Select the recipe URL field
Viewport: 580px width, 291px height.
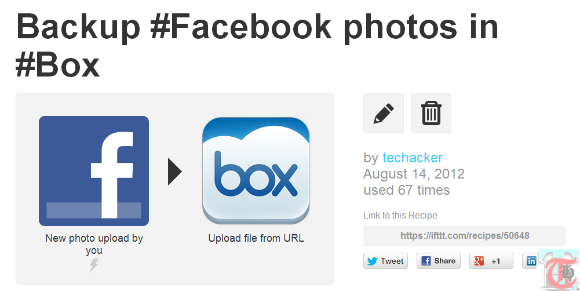465,236
